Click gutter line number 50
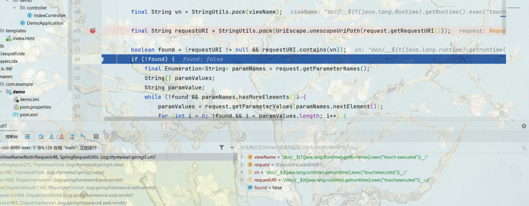The height and width of the screenshot is (206, 529). tap(77, 78)
